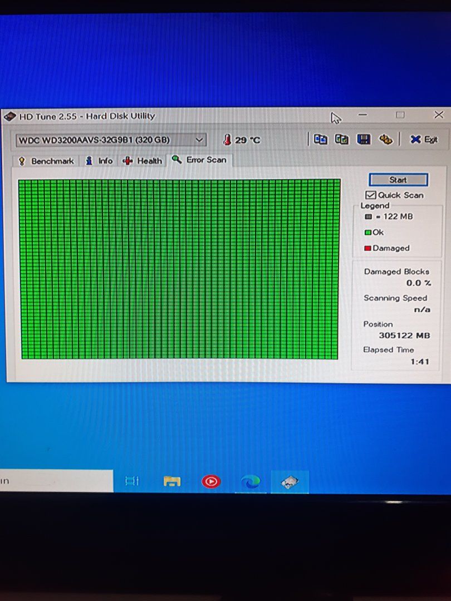The width and height of the screenshot is (451, 601).
Task: Click the n/a scanning speed value
Action: click(422, 309)
